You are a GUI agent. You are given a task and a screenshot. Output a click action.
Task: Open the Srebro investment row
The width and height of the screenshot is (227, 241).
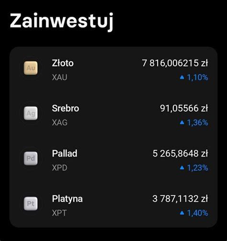tap(113, 115)
